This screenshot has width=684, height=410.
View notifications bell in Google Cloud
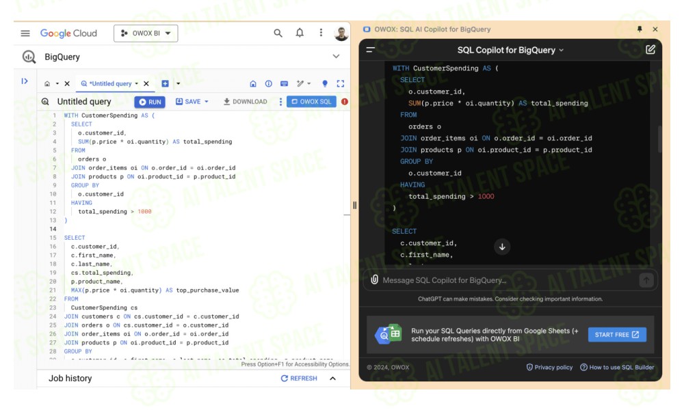coord(300,33)
